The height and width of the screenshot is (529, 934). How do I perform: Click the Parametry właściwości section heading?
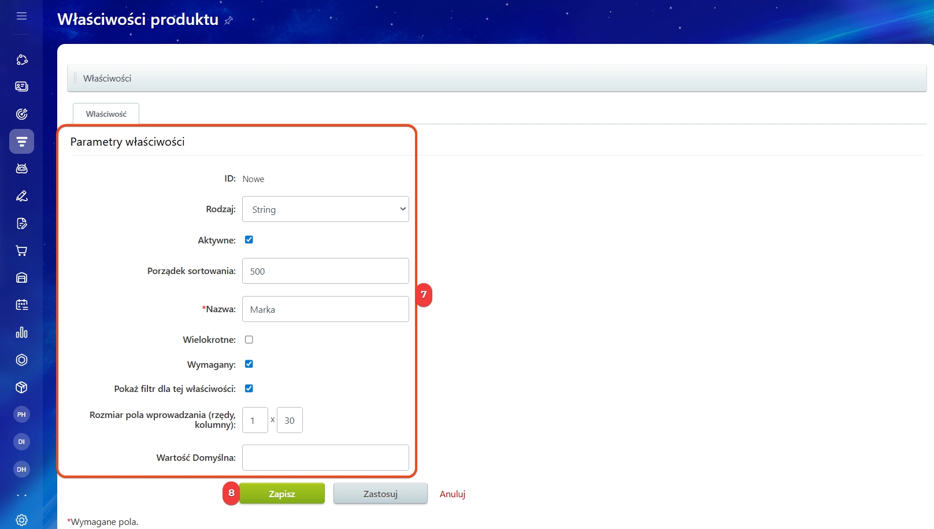[128, 142]
